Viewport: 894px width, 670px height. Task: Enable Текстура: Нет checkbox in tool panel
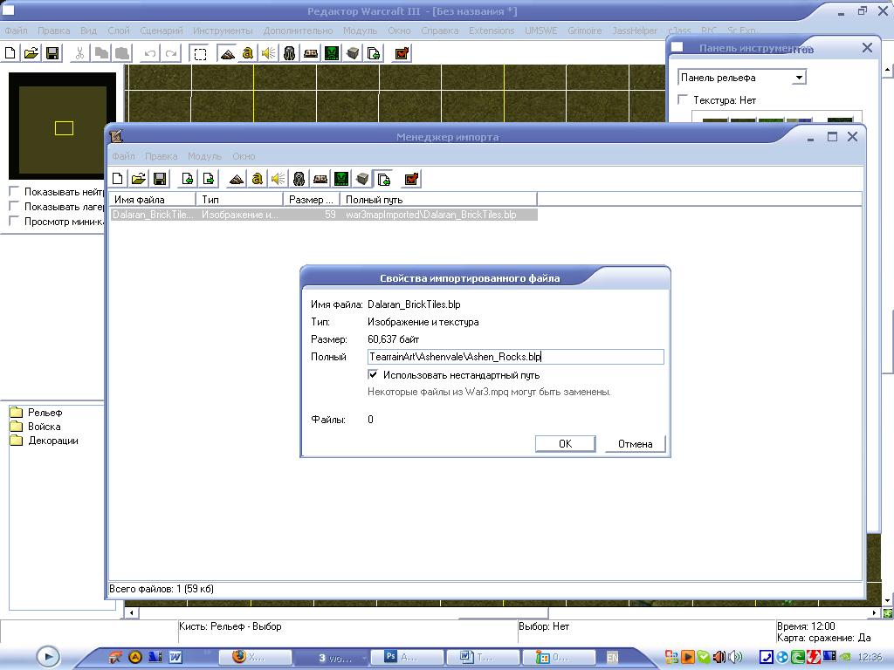tap(683, 99)
